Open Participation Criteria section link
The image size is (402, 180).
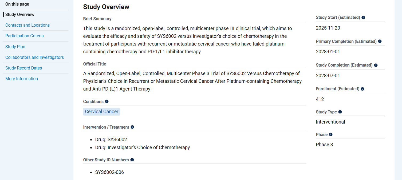25,36
